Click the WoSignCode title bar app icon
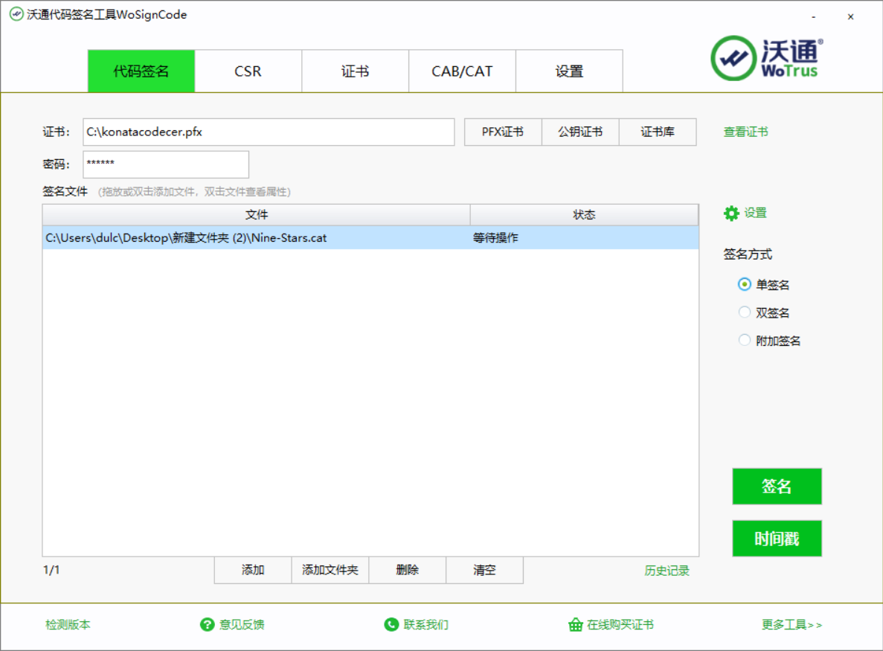This screenshot has height=651, width=883. 16,14
